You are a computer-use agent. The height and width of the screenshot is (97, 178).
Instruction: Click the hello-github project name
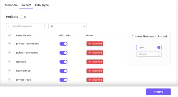[x=23, y=71]
